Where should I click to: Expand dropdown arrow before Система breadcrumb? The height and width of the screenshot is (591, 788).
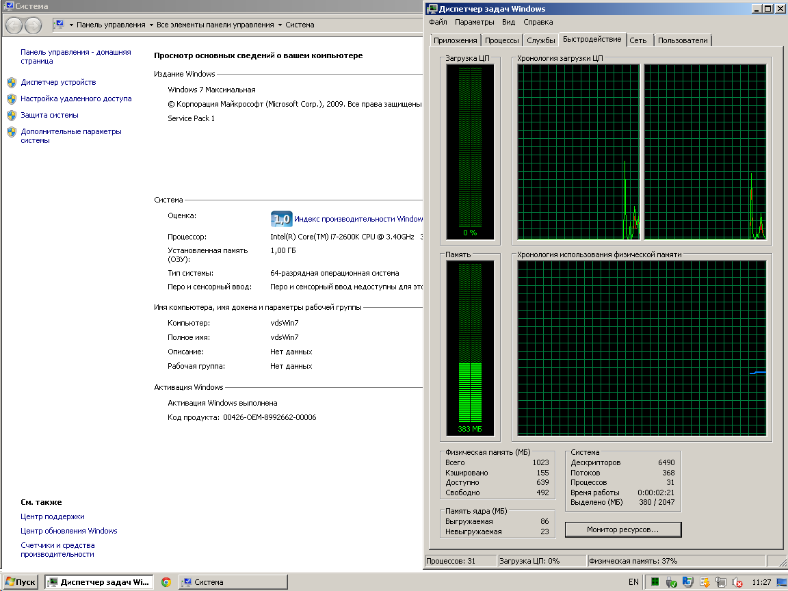tap(280, 25)
